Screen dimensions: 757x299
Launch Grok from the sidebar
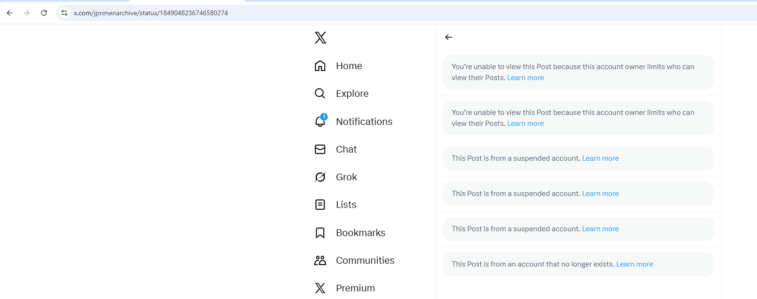[x=320, y=177]
